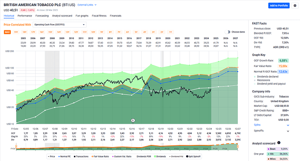Click the BRITISH AMERICAN TOBACCO PLC title
The image size is (300, 161).
point(32,5)
